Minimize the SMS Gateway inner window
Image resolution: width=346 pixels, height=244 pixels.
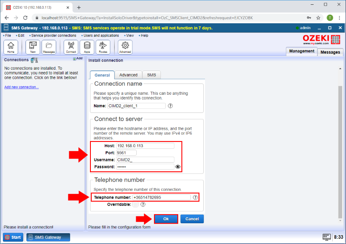pyautogui.click(x=319, y=28)
